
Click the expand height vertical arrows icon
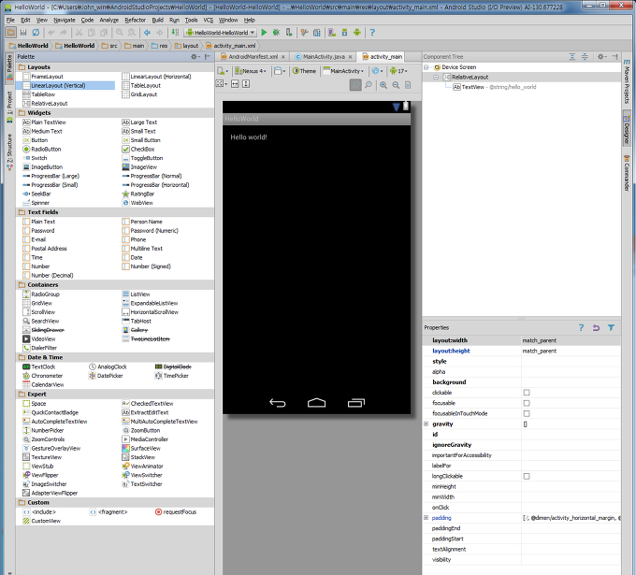pos(246,83)
